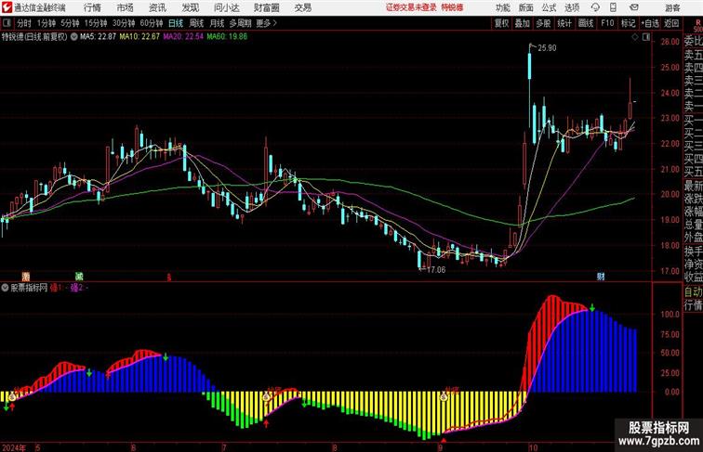Open the 问小达 menu
703x452 pixels.
coord(226,7)
